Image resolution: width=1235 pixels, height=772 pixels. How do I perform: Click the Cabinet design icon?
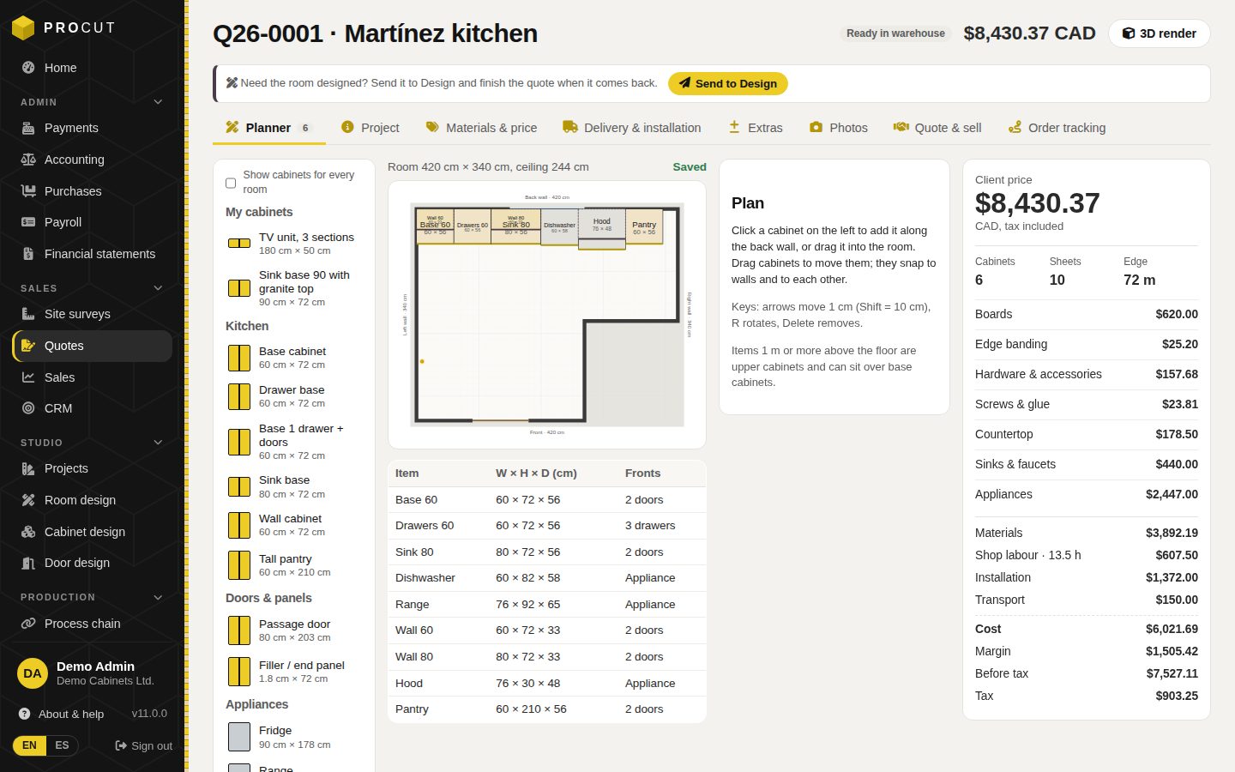28,532
